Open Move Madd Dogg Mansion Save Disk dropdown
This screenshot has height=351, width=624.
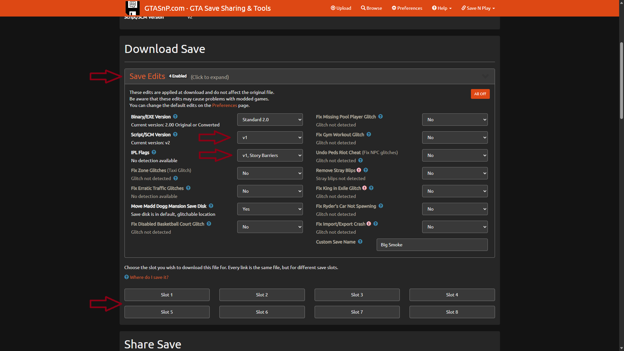270,209
